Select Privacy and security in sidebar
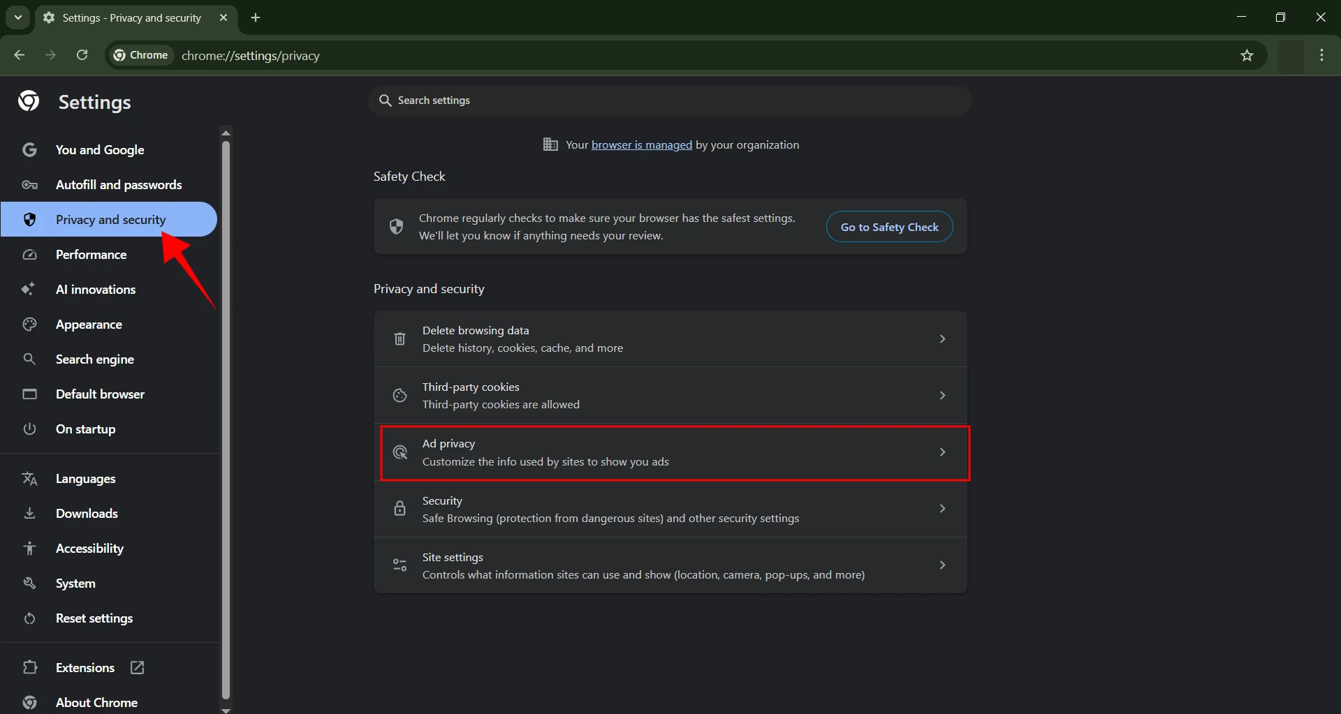1341x714 pixels. 109,220
